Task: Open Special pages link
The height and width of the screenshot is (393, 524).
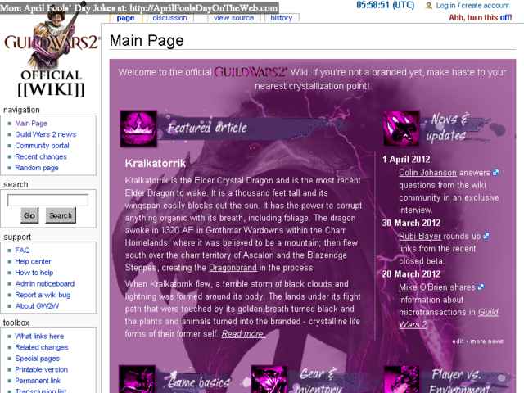Action: 37,359
